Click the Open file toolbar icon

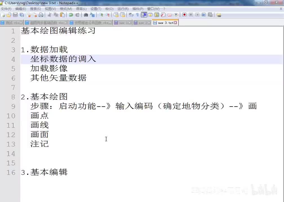[x=9, y=15]
